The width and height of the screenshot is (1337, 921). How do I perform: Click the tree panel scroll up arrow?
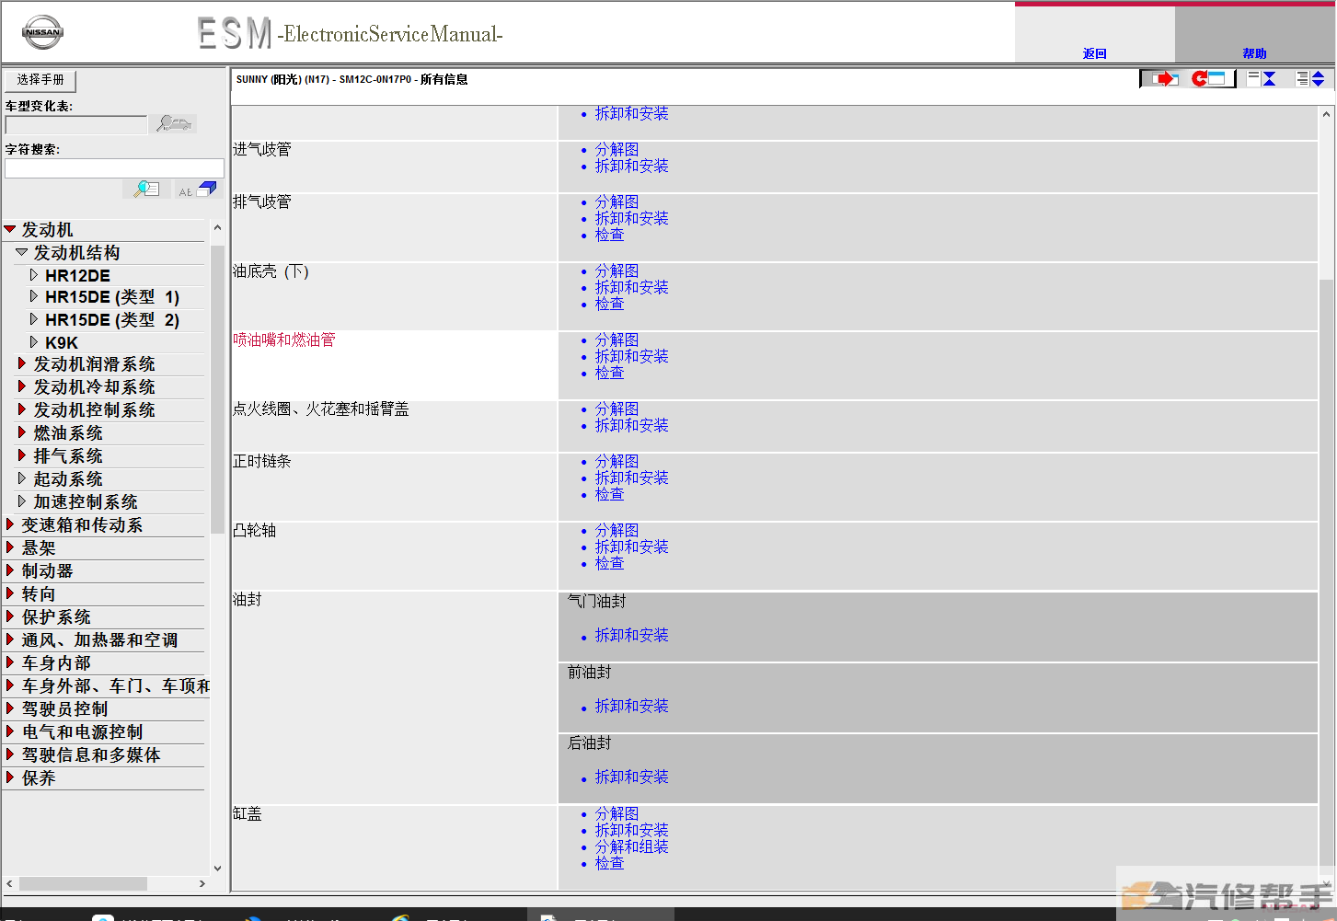217,227
